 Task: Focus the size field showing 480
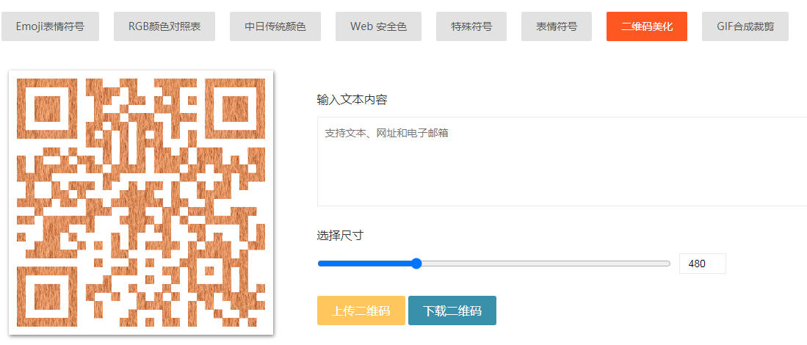tap(702, 264)
